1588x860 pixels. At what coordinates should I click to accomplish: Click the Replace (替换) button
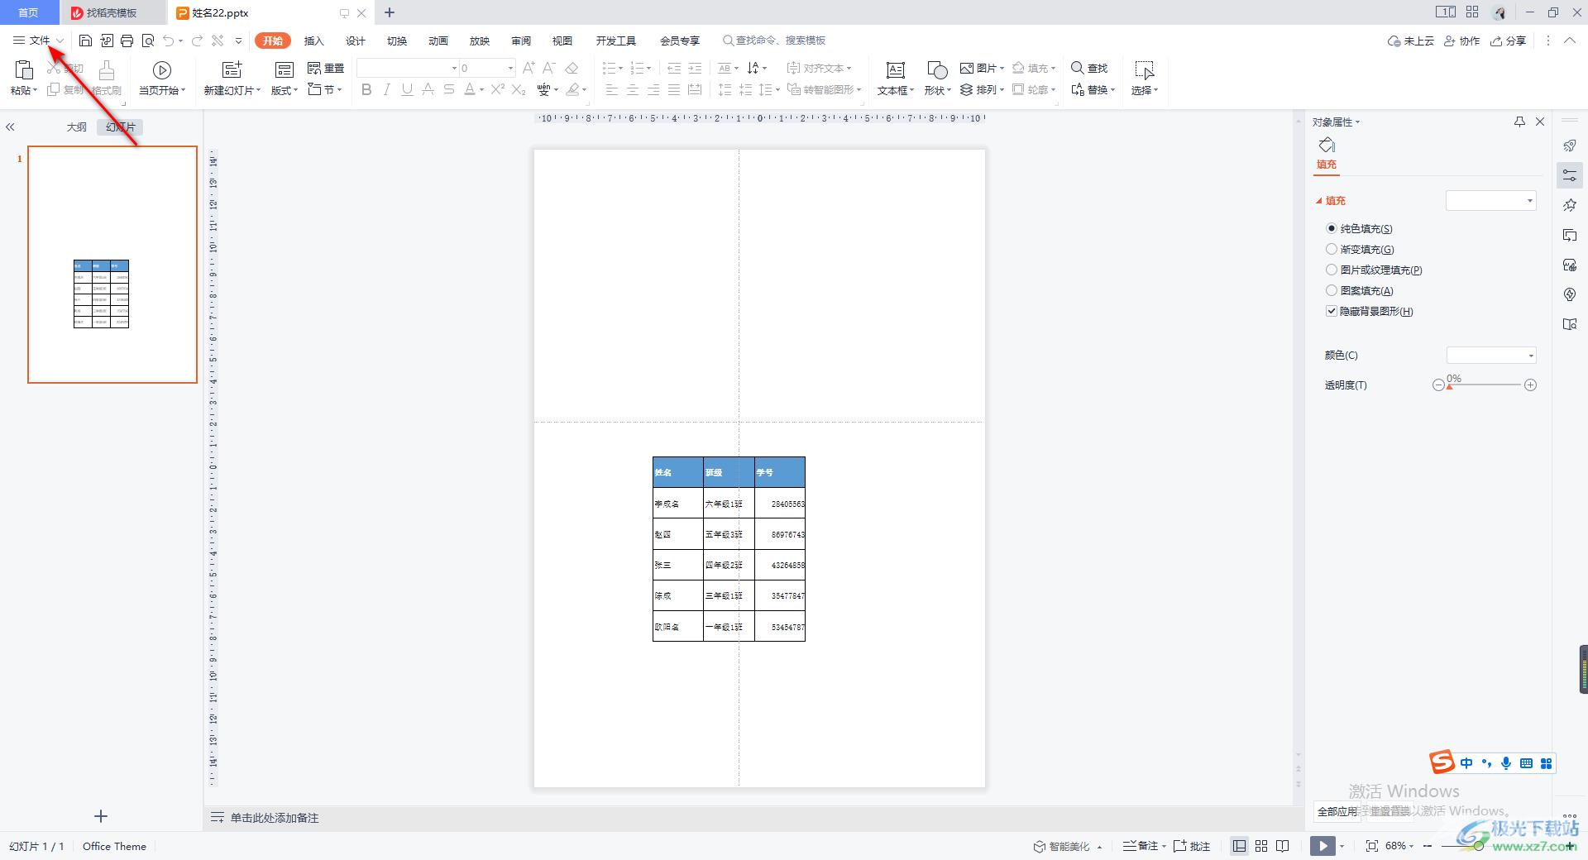[1093, 89]
